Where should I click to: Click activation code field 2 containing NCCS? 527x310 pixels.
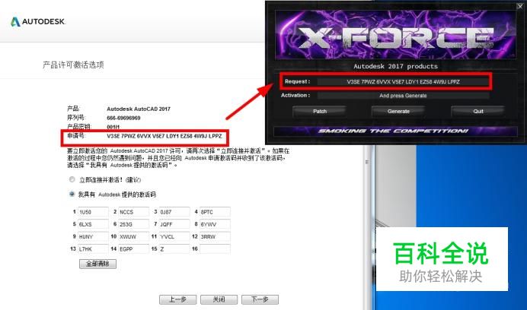pyautogui.click(x=134, y=212)
